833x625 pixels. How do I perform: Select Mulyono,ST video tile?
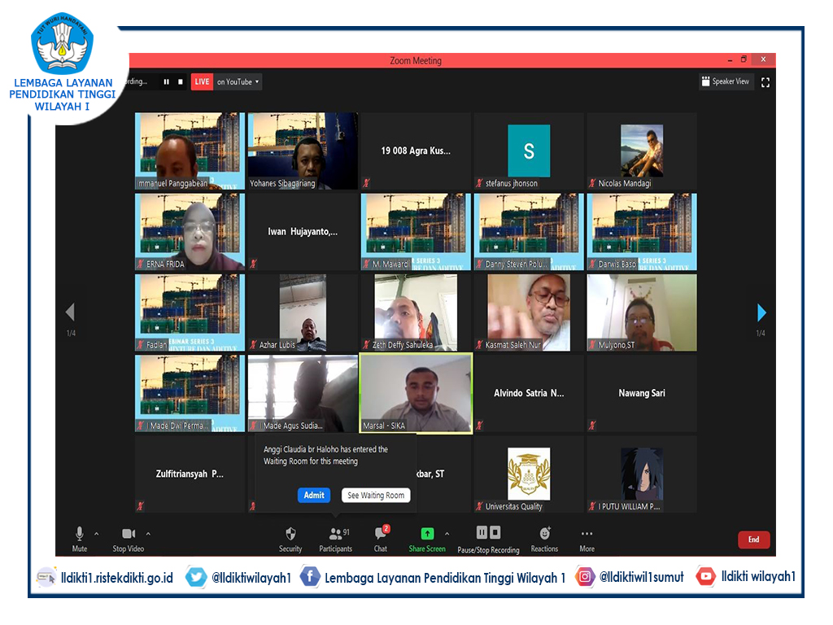tap(642, 312)
